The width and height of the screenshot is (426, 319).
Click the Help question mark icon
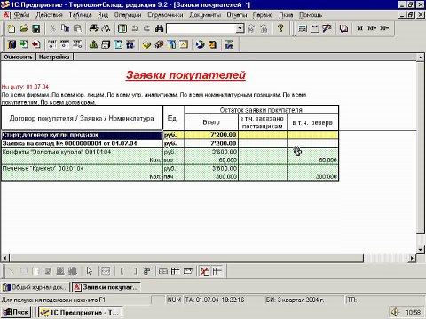280,28
